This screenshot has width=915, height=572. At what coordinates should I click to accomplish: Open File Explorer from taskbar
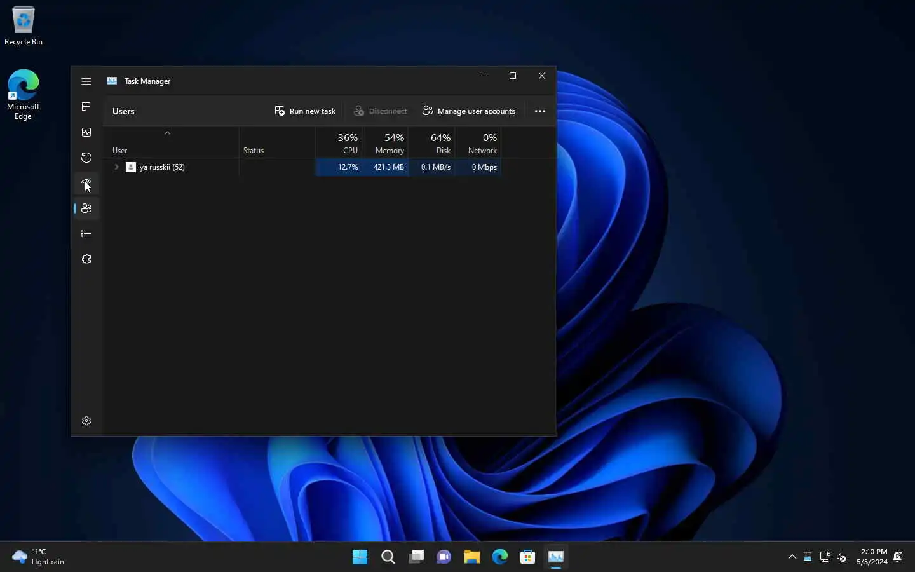click(x=471, y=557)
